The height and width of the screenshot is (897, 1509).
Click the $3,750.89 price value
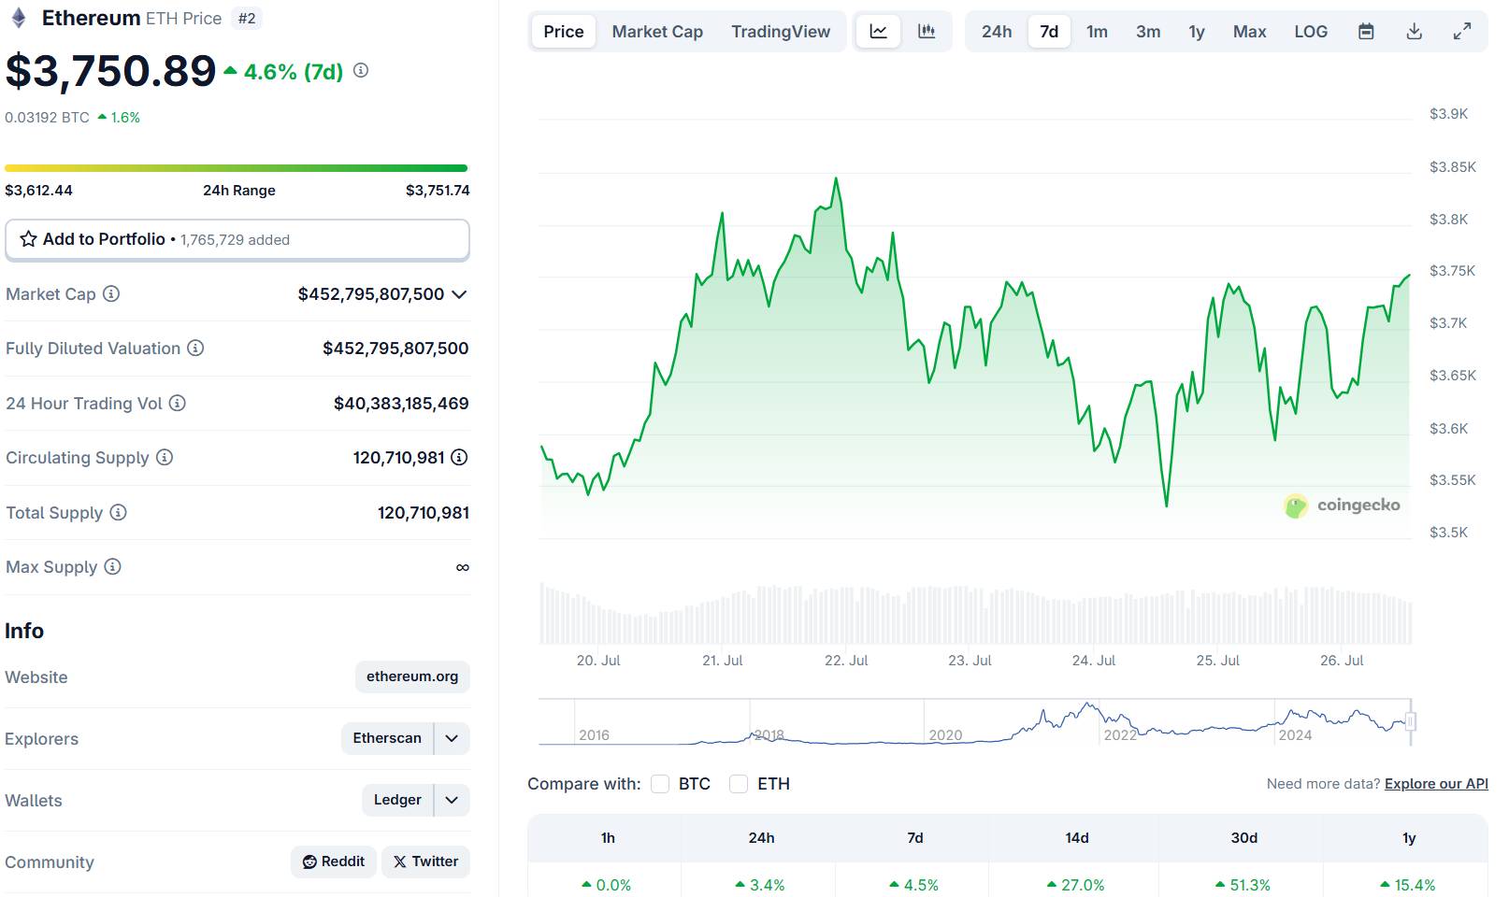click(110, 71)
